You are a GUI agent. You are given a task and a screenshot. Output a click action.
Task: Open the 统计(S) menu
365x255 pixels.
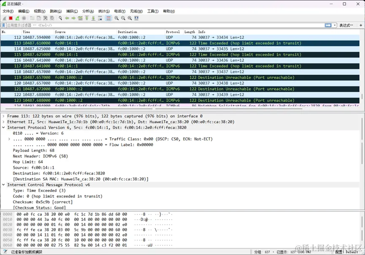coord(104,11)
